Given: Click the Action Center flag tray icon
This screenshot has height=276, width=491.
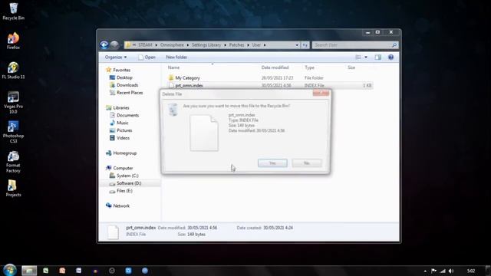Looking at the screenshot, I should point(433,271).
